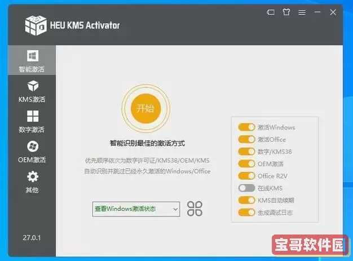
Task: Click the orange 开始 start button
Action: pos(146,108)
